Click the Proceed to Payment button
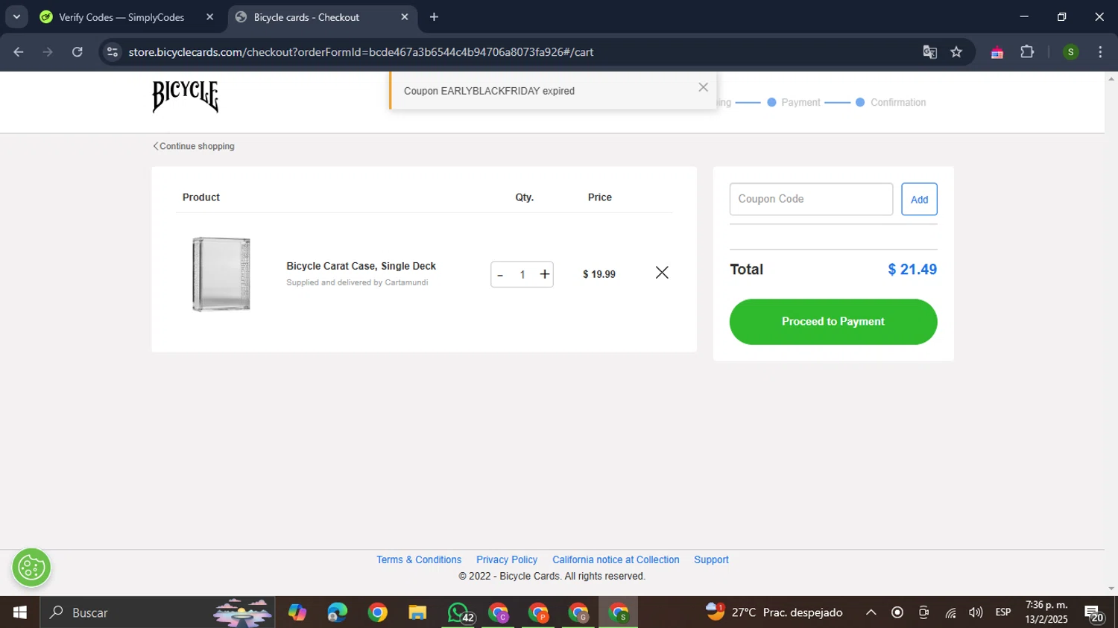This screenshot has width=1118, height=628. click(833, 322)
